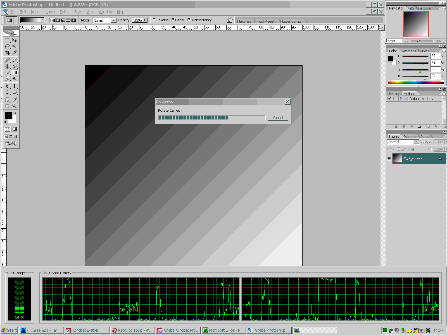This screenshot has width=447, height=335.
Task: Open the tool preset picker arrow
Action: click(x=15, y=20)
